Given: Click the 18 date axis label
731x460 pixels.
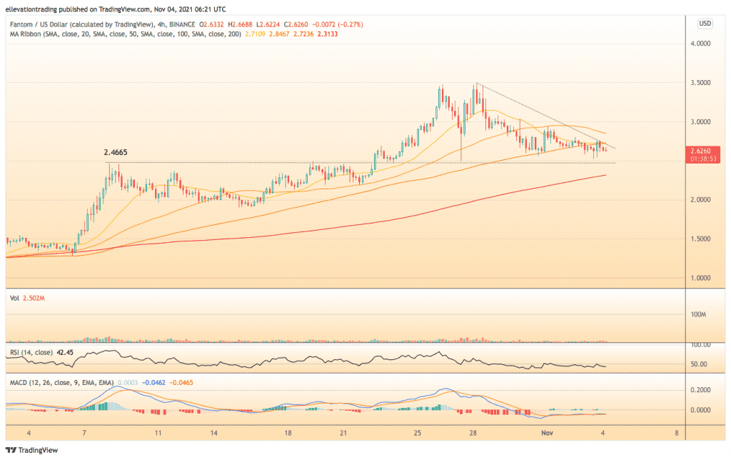Looking at the screenshot, I should tap(288, 433).
